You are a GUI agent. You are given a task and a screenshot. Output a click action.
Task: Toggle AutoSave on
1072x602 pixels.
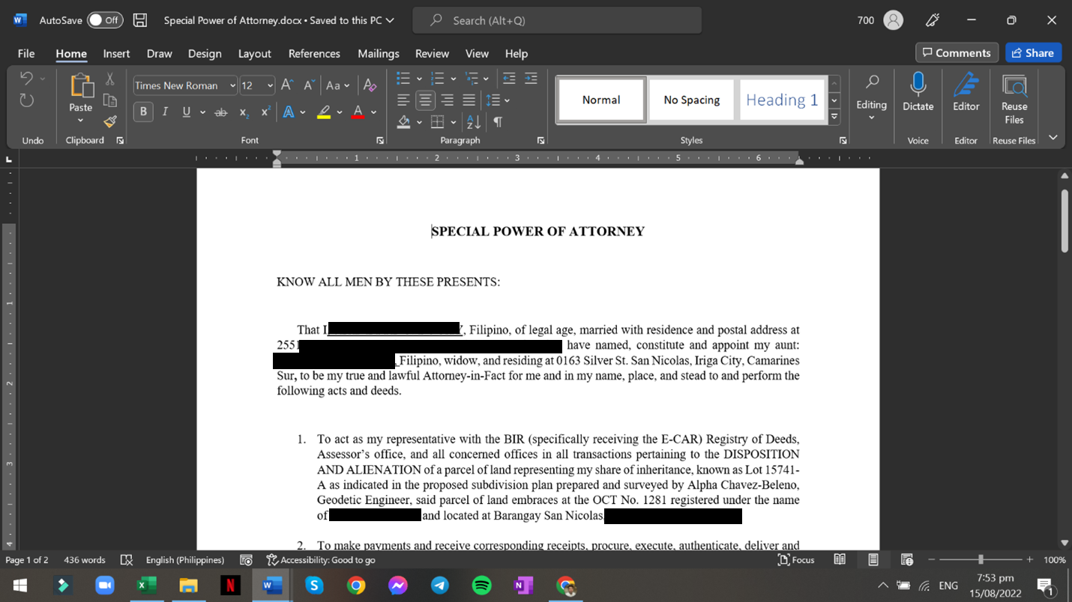click(104, 20)
